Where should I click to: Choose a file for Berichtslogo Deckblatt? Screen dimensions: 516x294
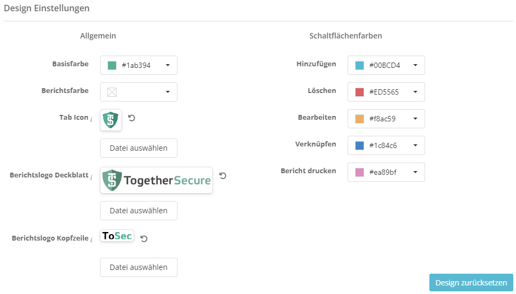[138, 211]
